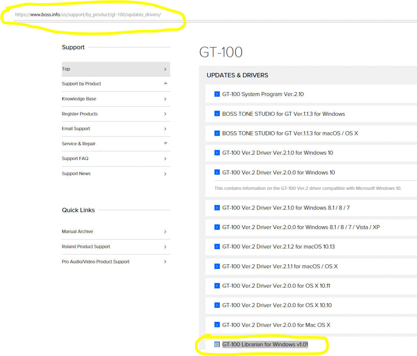The height and width of the screenshot is (356, 417).
Task: Click the blue arrow icon beside Driver Ver.2.0.0 for Windows 10
Action: pos(217,172)
